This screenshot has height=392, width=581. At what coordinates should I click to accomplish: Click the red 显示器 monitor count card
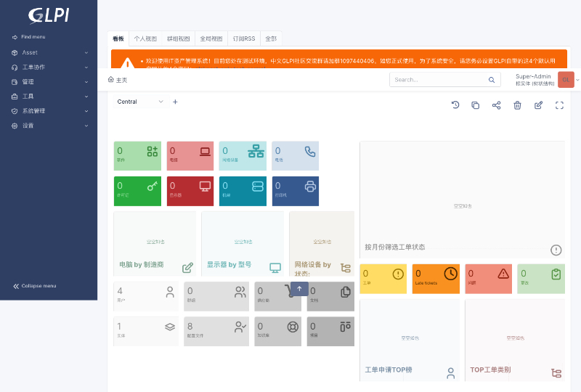tap(190, 191)
